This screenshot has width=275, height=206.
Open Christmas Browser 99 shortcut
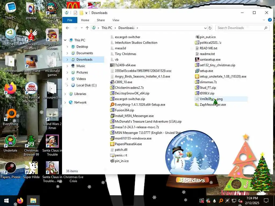tap(31, 146)
